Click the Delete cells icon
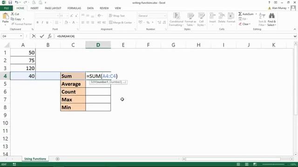298x167 pixels. [x=222, y=16]
